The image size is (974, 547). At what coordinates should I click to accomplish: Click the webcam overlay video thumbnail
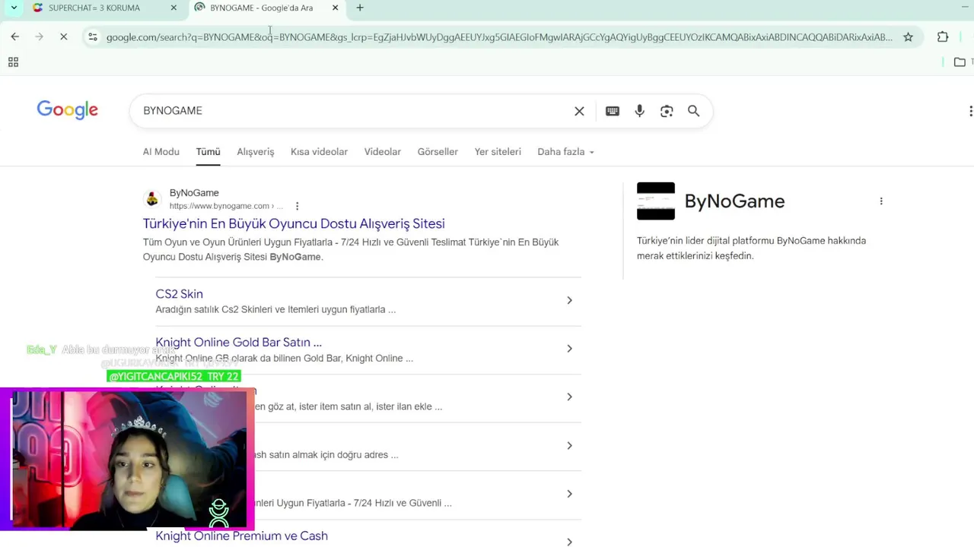(x=128, y=460)
